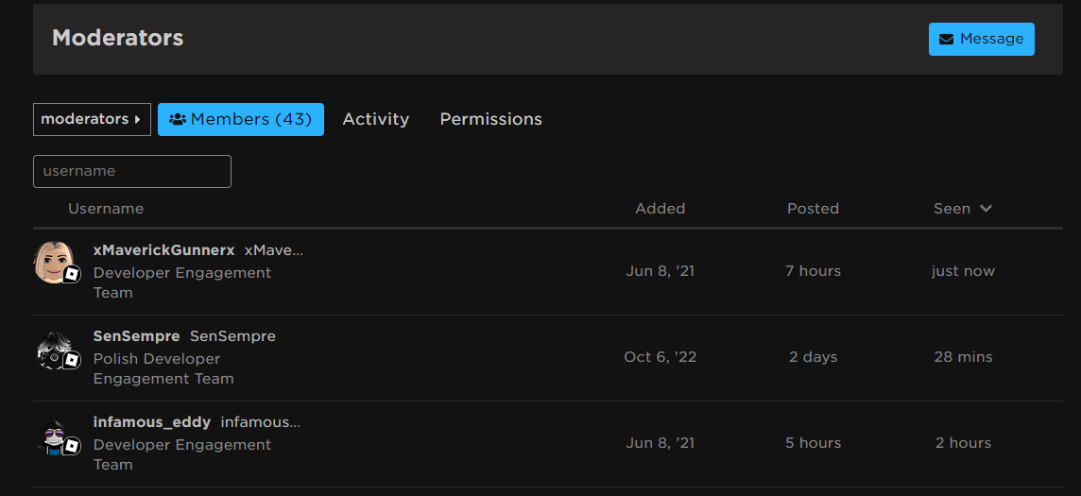Viewport: 1081px width, 496px height.
Task: Expand the moderators group dropdown
Action: [92, 120]
